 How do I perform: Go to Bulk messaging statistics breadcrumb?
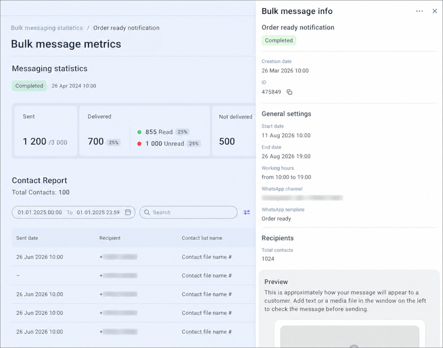coord(47,28)
